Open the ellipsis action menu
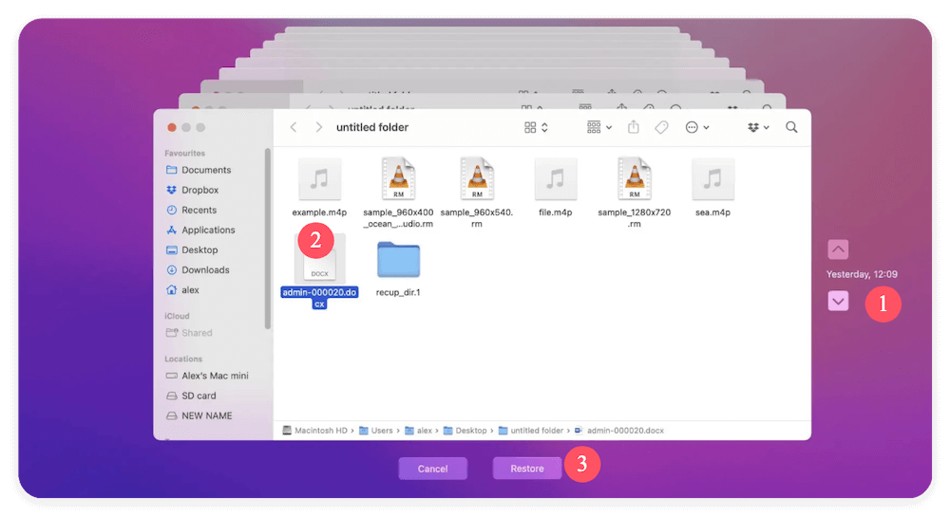 696,127
